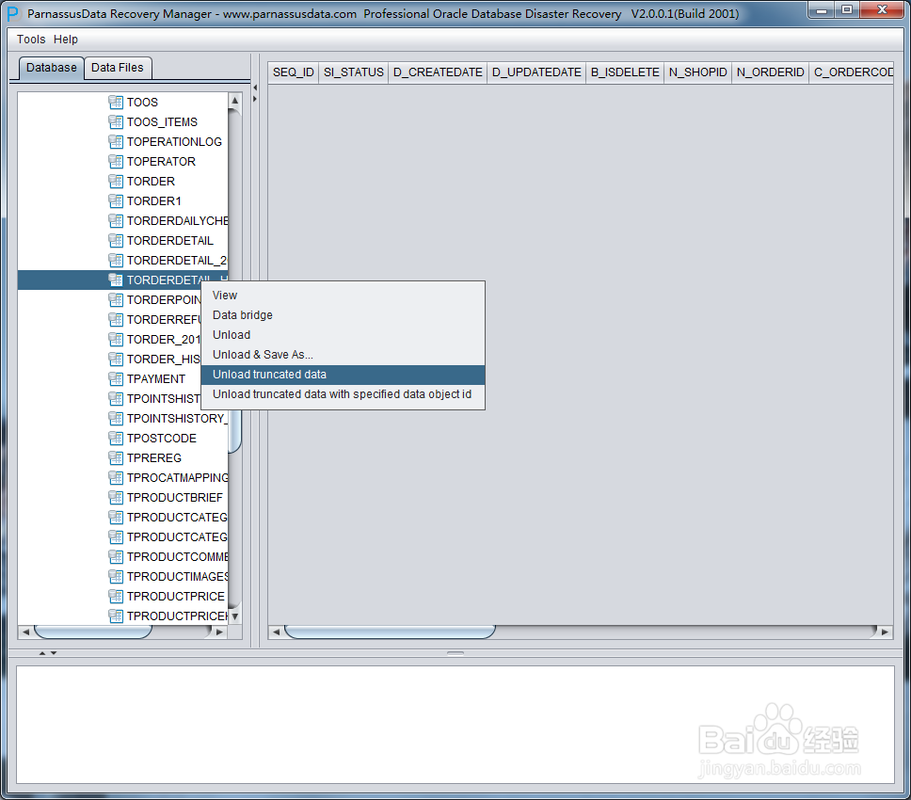911x800 pixels.
Task: Switch to the Data Files tab
Action: 118,68
